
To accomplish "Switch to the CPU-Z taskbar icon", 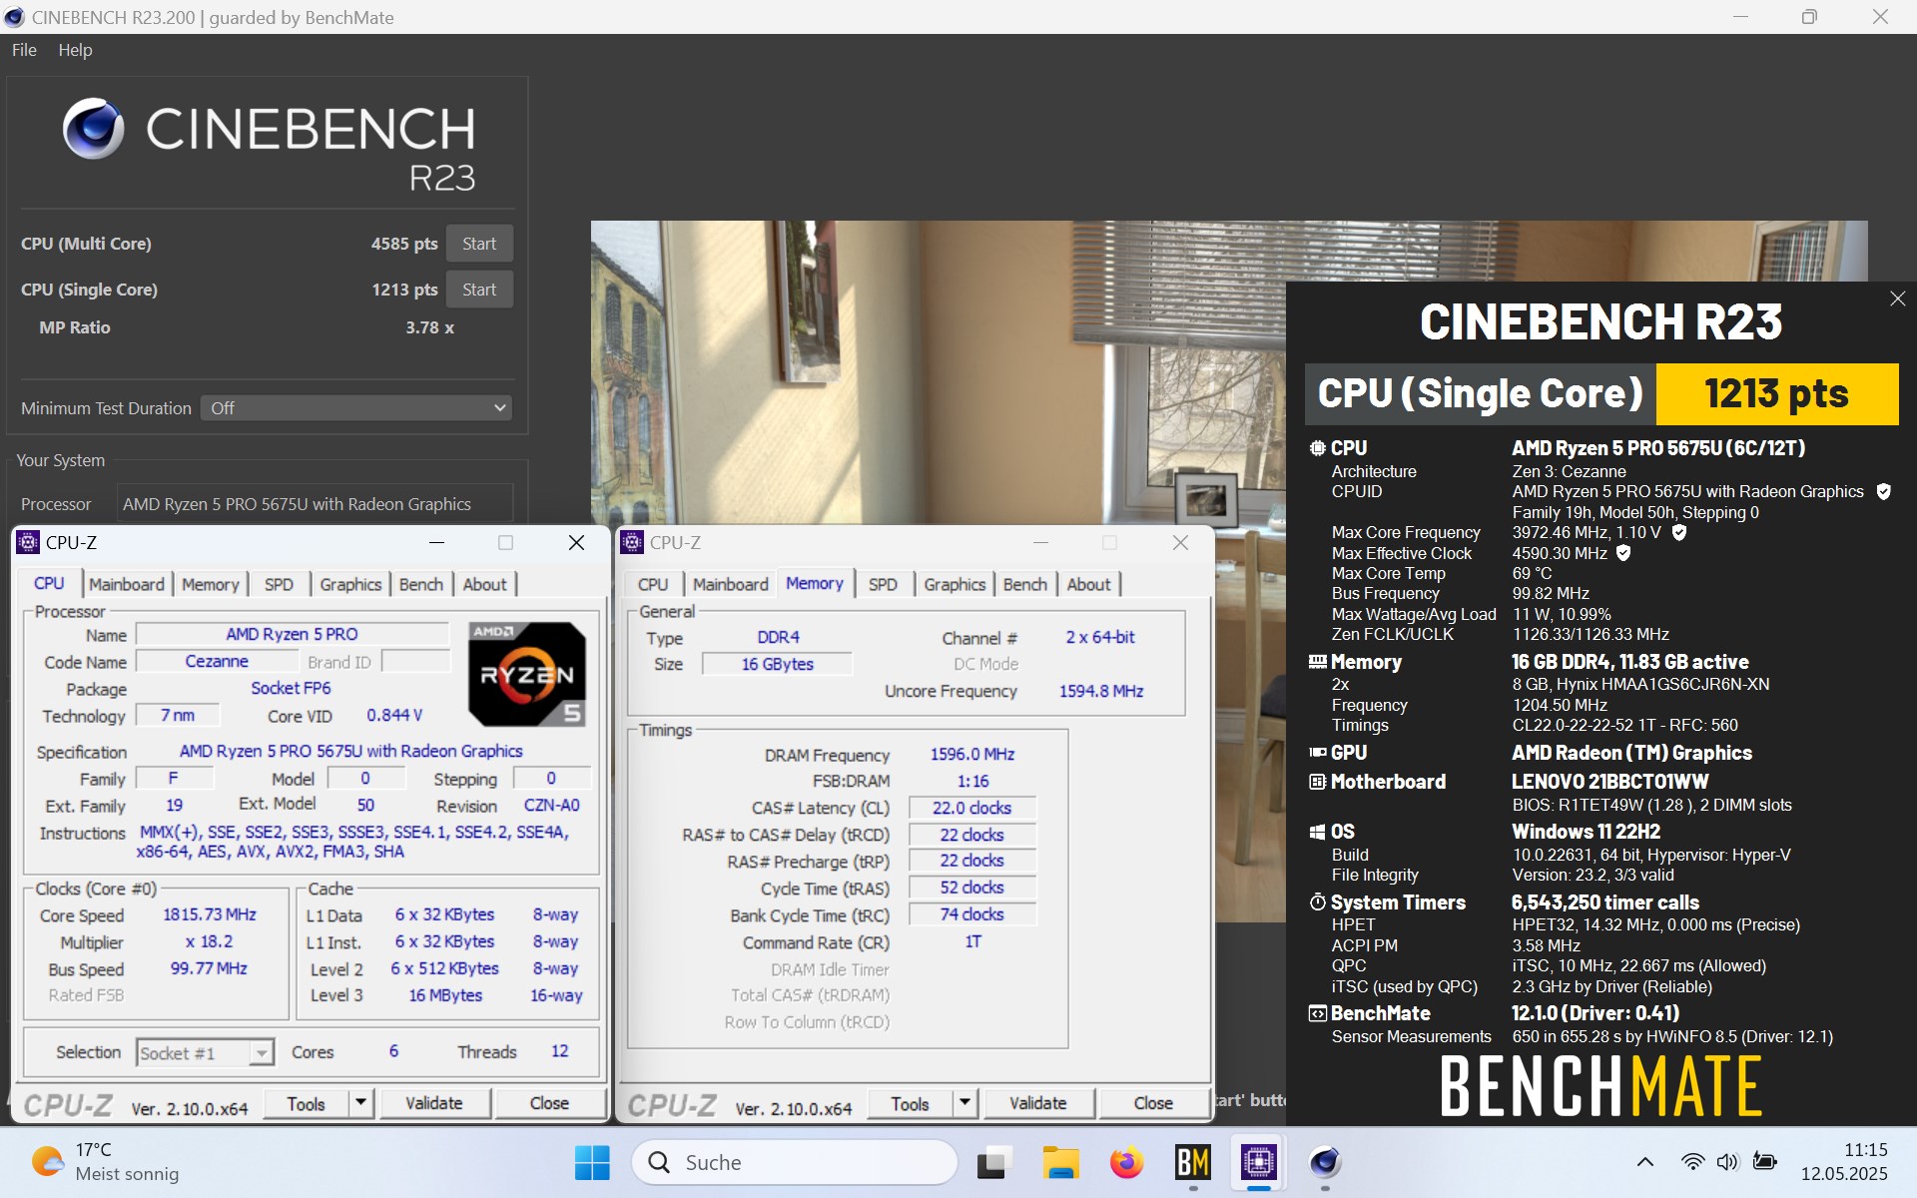I will tap(1259, 1162).
